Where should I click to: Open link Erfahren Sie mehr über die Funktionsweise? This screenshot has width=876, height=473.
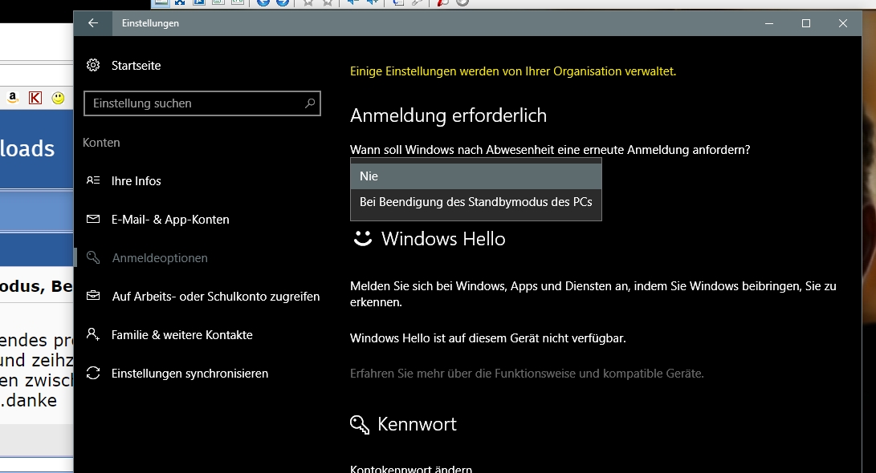point(527,373)
